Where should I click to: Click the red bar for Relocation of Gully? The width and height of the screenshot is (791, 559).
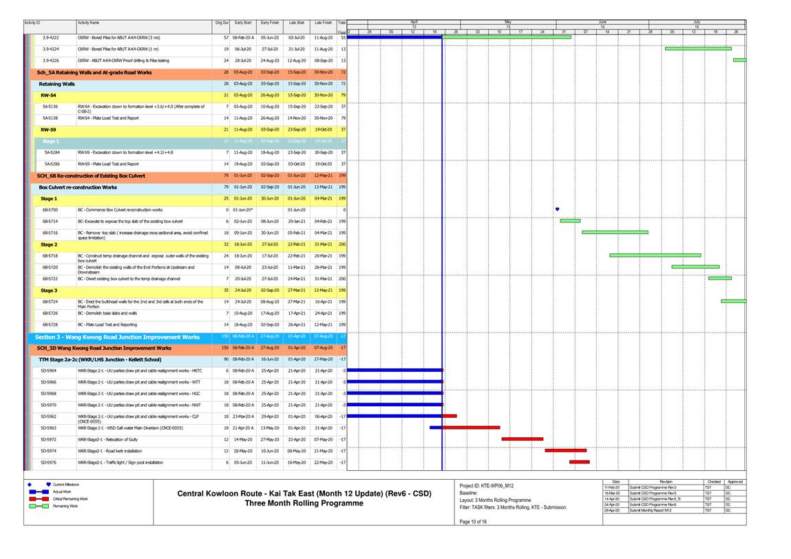pos(522,439)
